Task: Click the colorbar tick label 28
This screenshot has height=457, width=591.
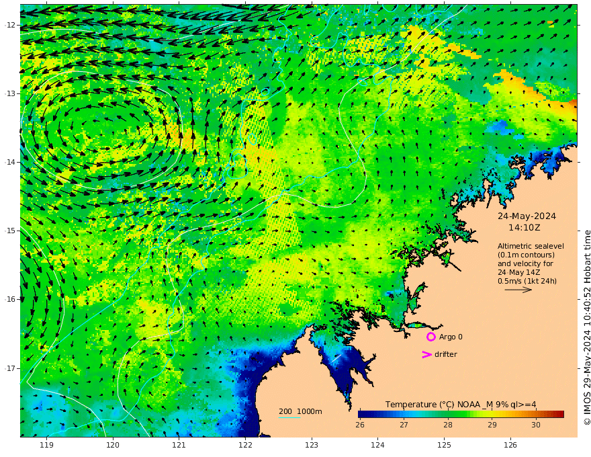Action: pos(448,425)
